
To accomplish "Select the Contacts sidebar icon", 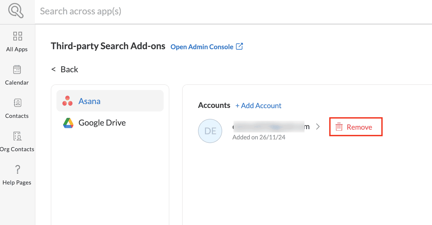I will [17, 103].
